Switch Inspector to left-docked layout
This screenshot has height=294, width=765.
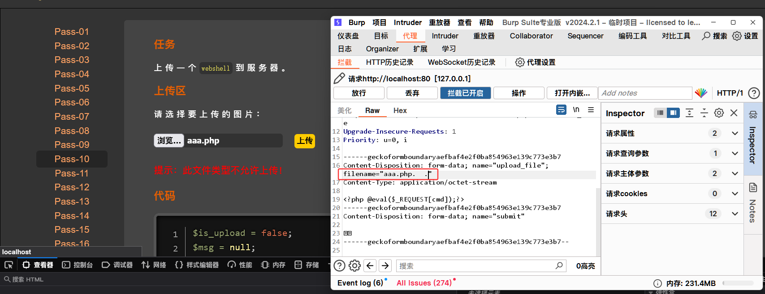[660, 113]
